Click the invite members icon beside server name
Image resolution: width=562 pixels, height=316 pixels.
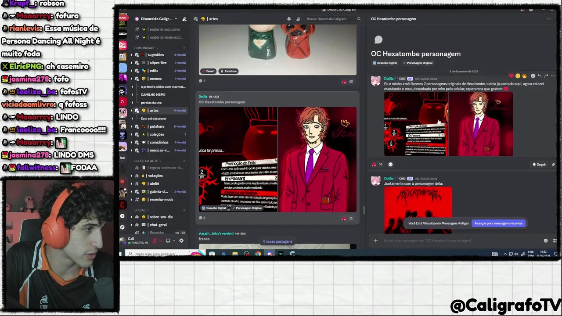184,19
